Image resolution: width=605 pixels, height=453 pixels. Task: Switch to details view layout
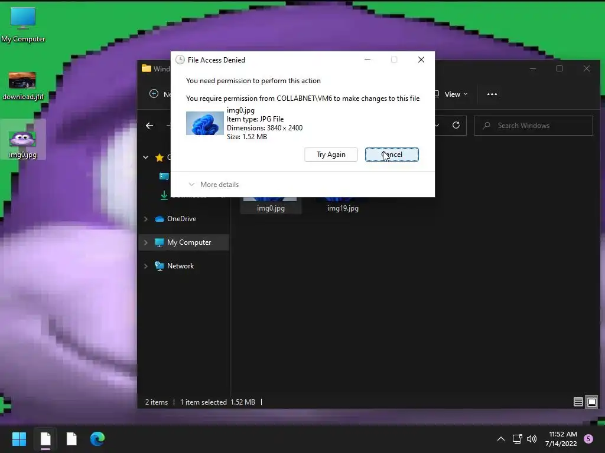click(578, 402)
